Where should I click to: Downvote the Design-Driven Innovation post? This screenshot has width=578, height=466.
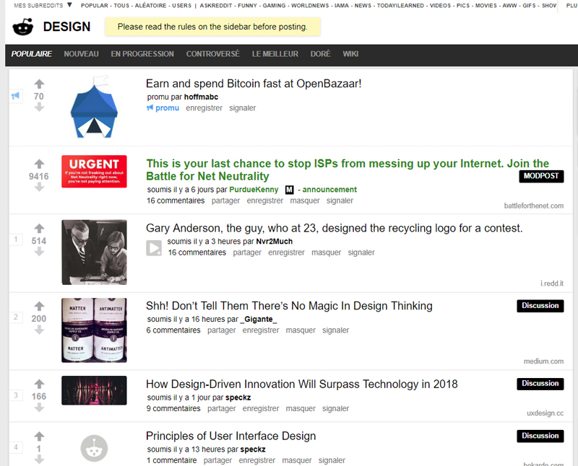click(x=39, y=408)
